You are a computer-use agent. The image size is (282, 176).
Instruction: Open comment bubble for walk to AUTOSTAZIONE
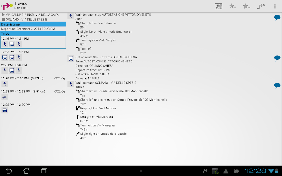tap(277, 18)
